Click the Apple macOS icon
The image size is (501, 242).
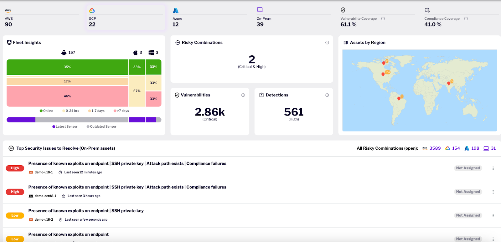coord(135,52)
